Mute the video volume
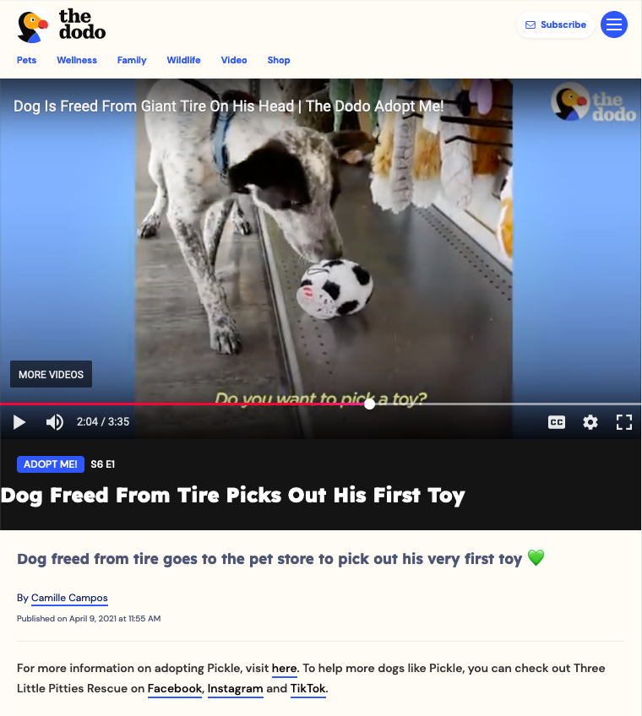 pos(54,422)
